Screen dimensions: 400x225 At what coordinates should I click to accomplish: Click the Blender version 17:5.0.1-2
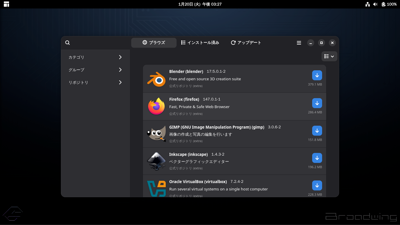(x=216, y=71)
